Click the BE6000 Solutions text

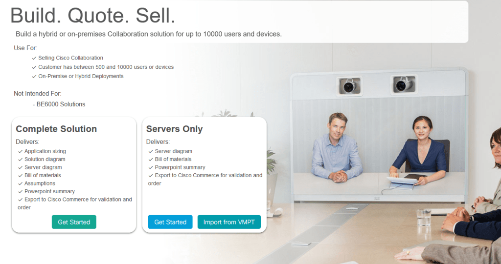pos(61,104)
